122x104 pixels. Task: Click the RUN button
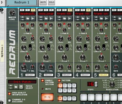[47, 97]
